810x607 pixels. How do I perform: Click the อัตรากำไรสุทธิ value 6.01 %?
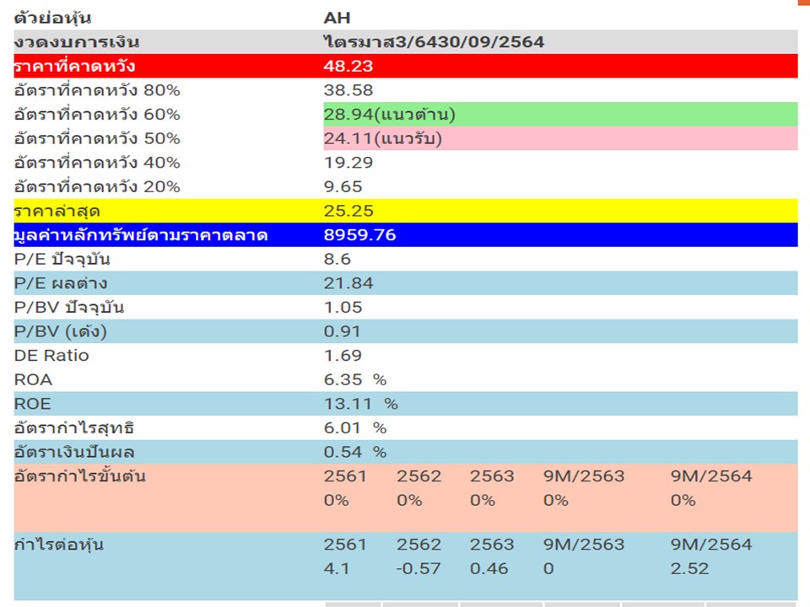tap(354, 428)
